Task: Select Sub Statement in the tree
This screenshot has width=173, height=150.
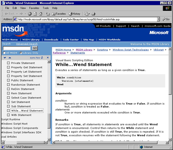Action: click(x=21, y=106)
